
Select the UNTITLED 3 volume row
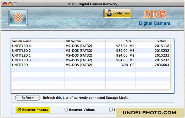(x=91, y=60)
